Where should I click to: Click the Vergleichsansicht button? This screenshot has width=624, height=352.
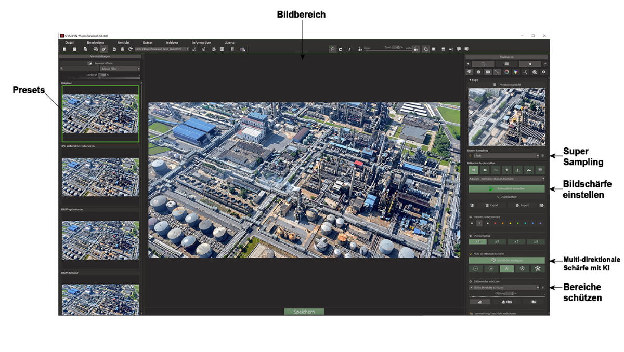[506, 85]
